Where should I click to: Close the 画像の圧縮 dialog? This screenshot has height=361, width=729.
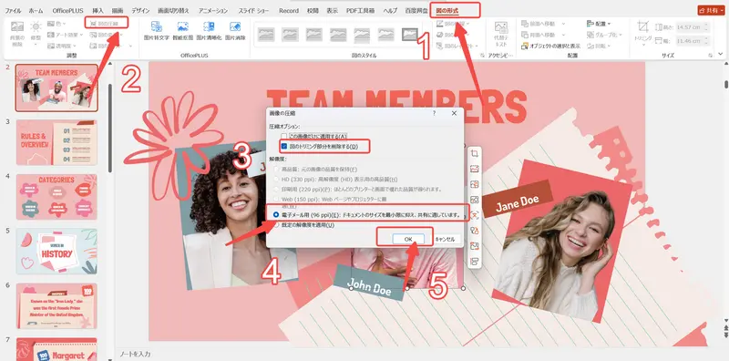click(x=454, y=113)
